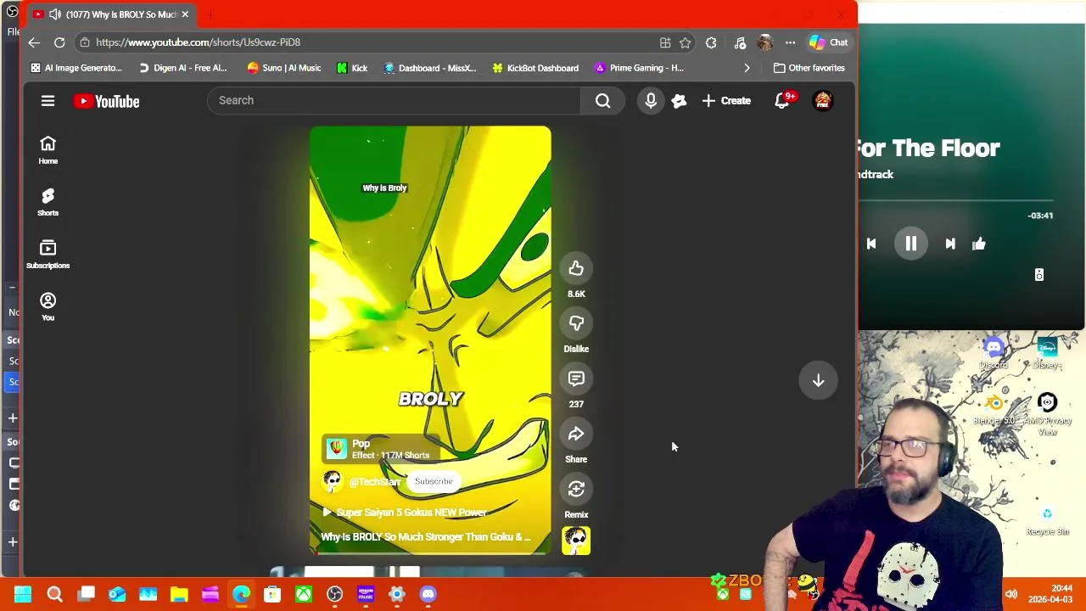Viewport: 1086px width, 611px height.
Task: Open the Ask AI sparkle icon beside microphone
Action: 679,101
